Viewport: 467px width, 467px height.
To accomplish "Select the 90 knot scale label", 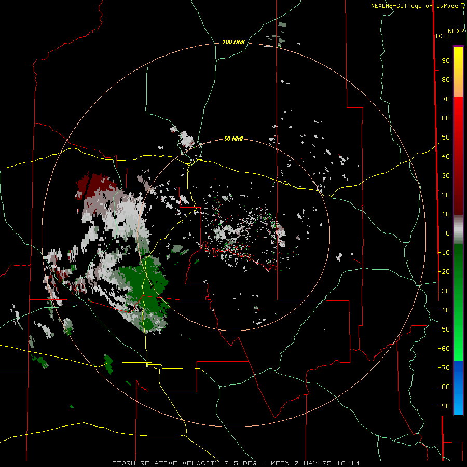I will pyautogui.click(x=446, y=61).
